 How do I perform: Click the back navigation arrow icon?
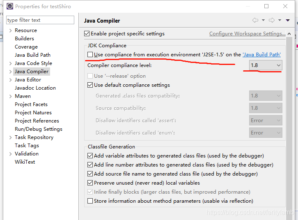(x=255, y=20)
